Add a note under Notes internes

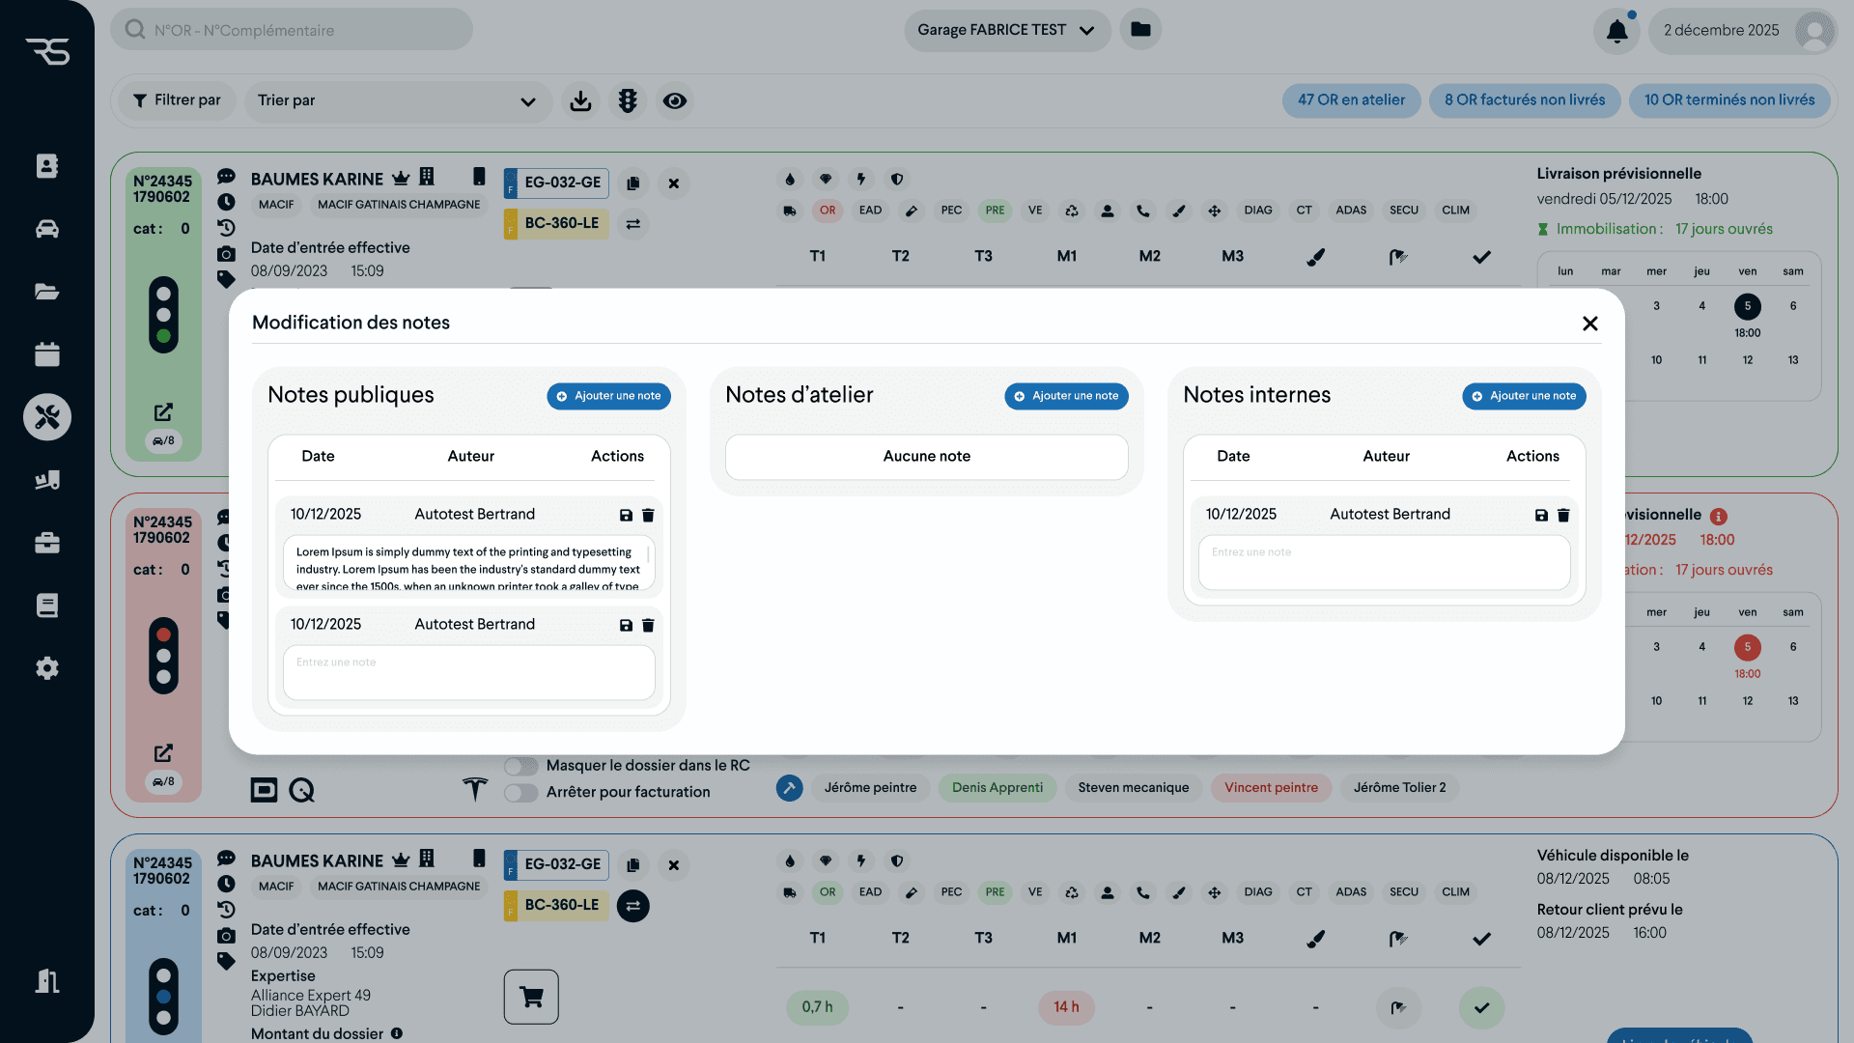(x=1524, y=396)
